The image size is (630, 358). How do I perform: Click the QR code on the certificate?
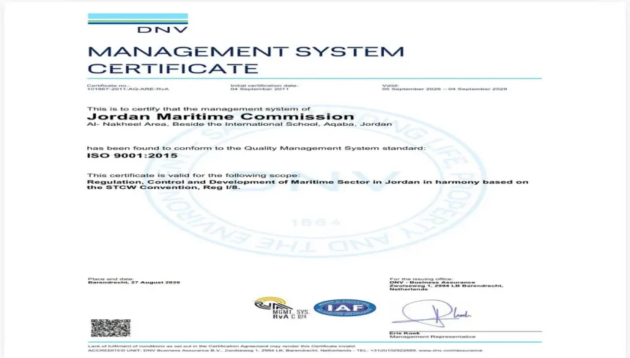pyautogui.click(x=111, y=328)
